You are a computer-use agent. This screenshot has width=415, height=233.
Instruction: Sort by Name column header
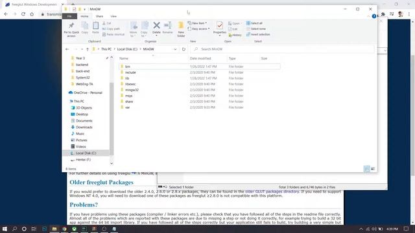124,58
